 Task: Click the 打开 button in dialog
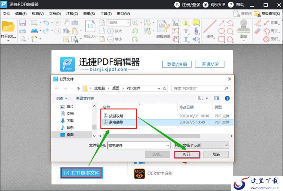[187, 155]
